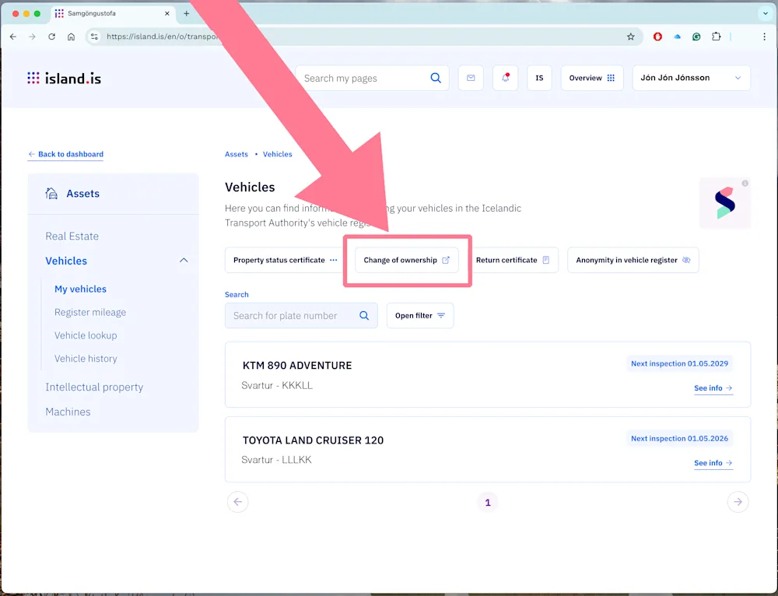Open the filter options

tap(420, 316)
